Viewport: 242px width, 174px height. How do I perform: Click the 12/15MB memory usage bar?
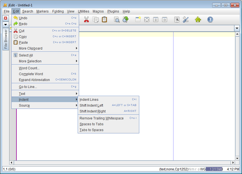pyautogui.click(x=214, y=169)
